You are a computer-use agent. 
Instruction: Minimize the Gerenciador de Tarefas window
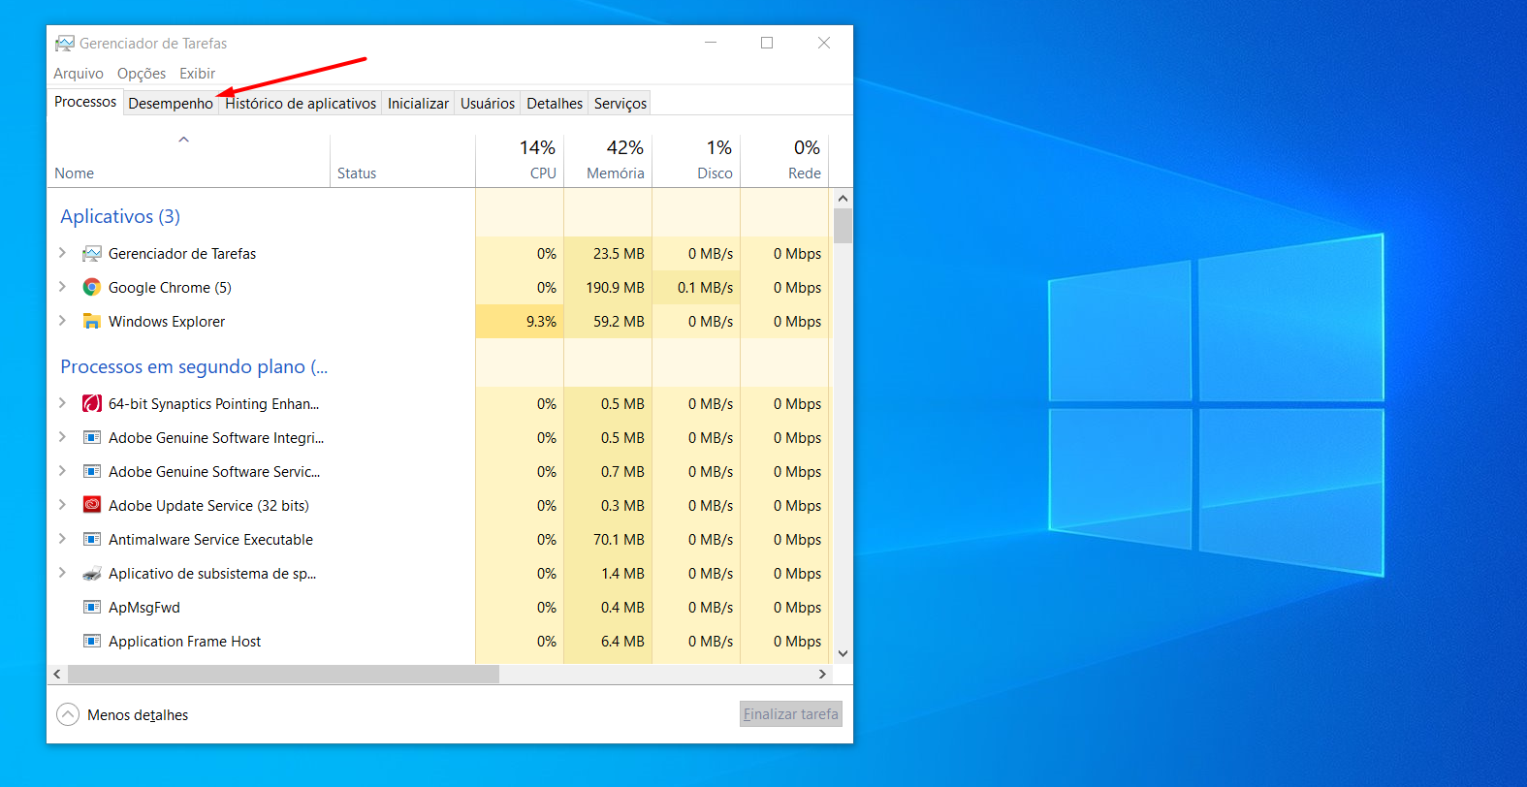coord(711,43)
